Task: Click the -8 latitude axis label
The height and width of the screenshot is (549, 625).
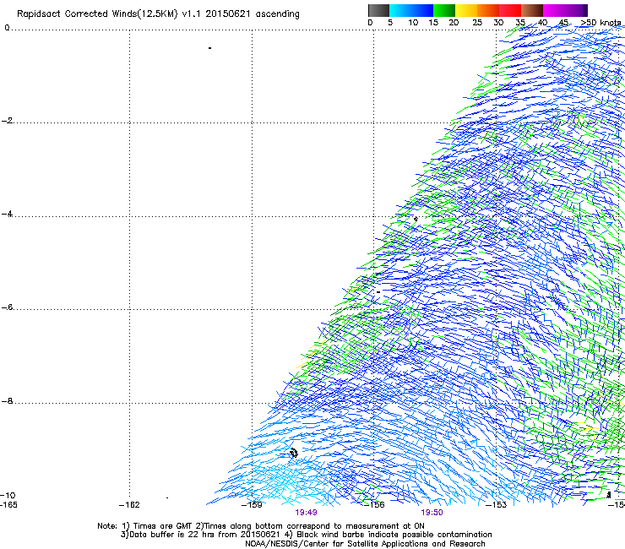Action: point(7,400)
